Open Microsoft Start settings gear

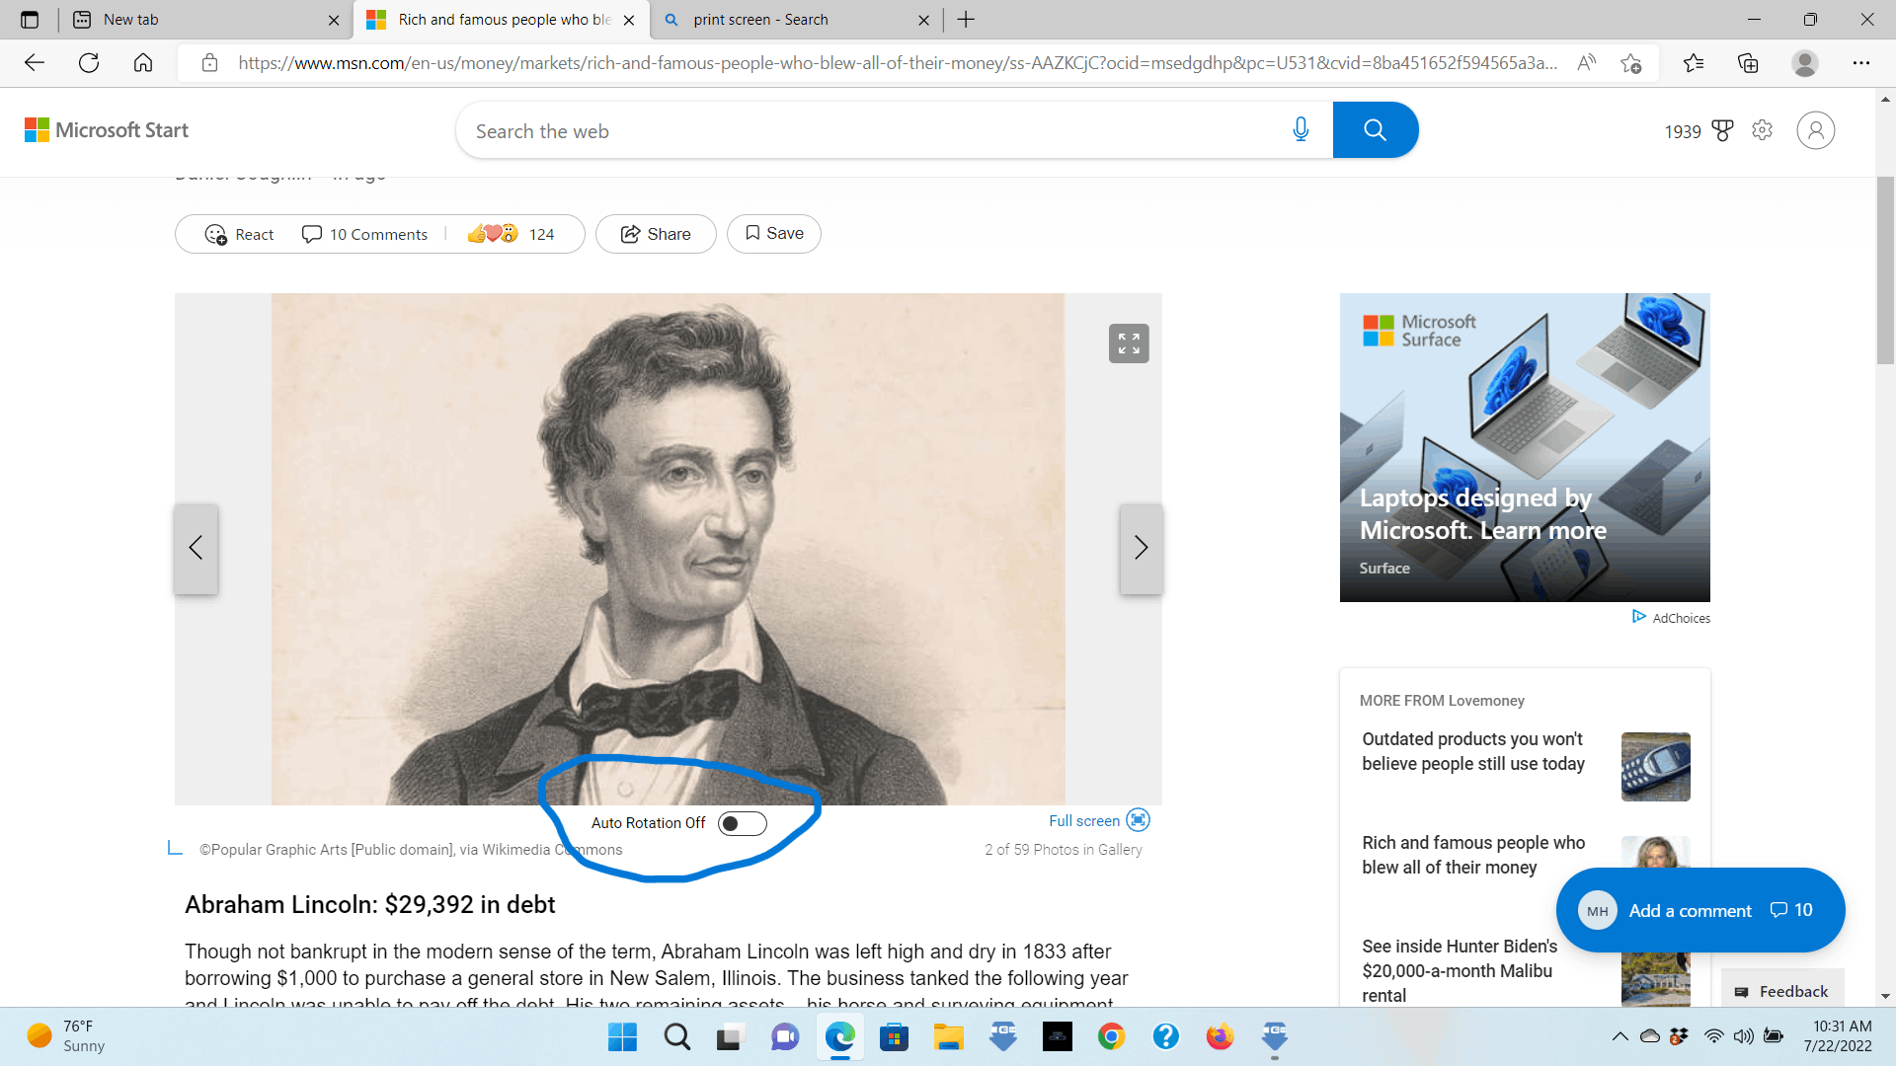click(x=1762, y=130)
